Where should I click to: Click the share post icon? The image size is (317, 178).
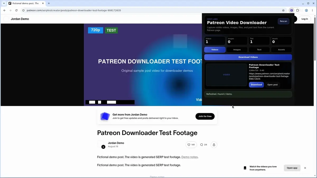coord(214,145)
